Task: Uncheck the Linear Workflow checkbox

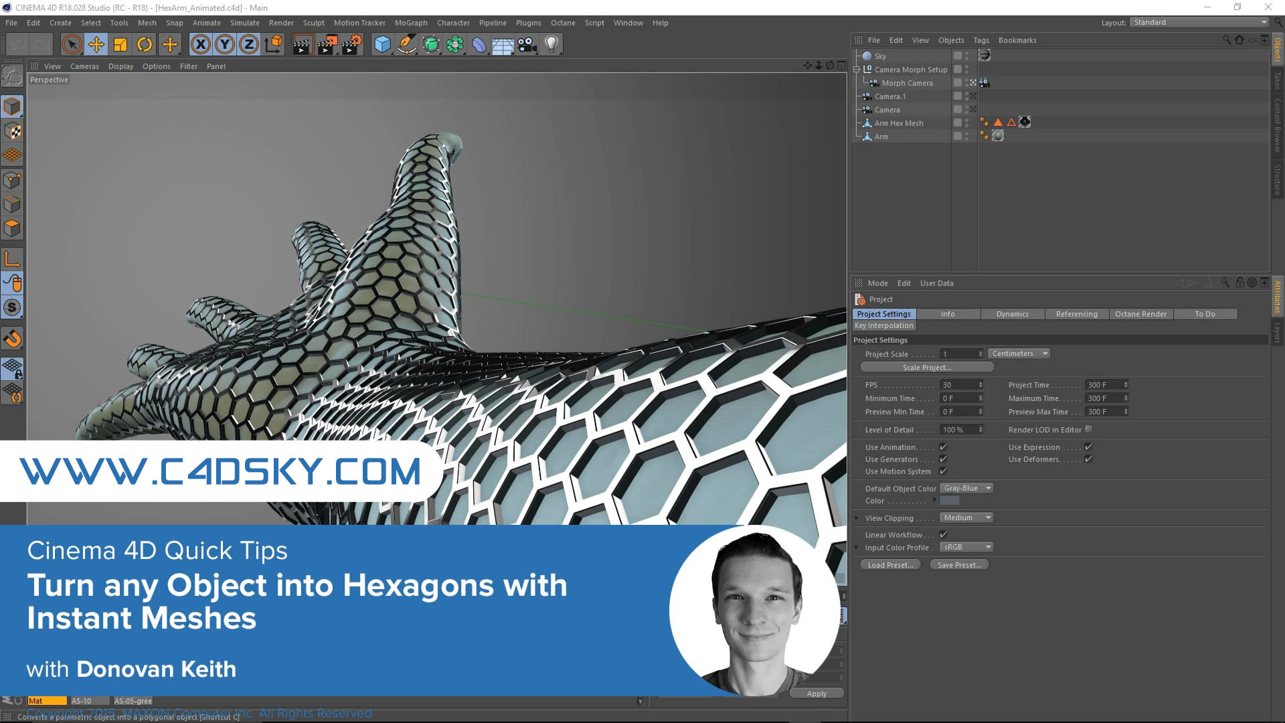Action: tap(943, 534)
